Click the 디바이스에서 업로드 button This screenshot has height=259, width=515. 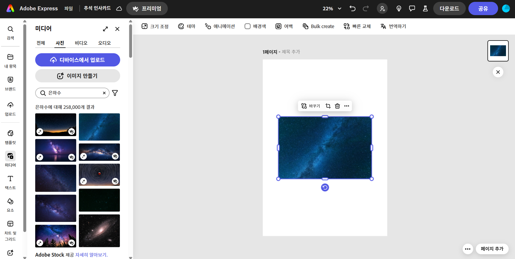click(78, 60)
